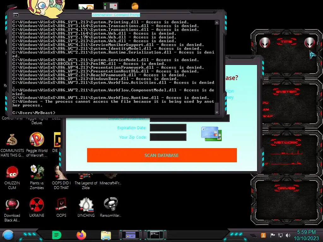
Task: Select the UKRAINE radiation symbol icon
Action: pyautogui.click(x=37, y=205)
